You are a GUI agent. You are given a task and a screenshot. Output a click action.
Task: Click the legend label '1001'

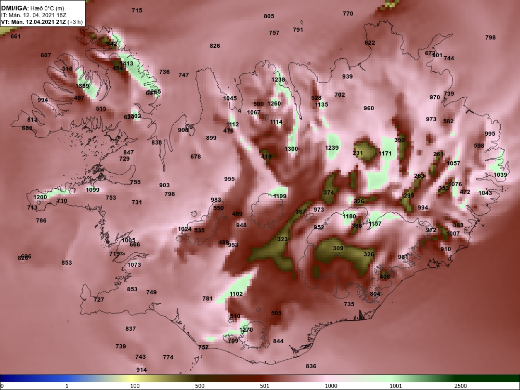(396, 386)
